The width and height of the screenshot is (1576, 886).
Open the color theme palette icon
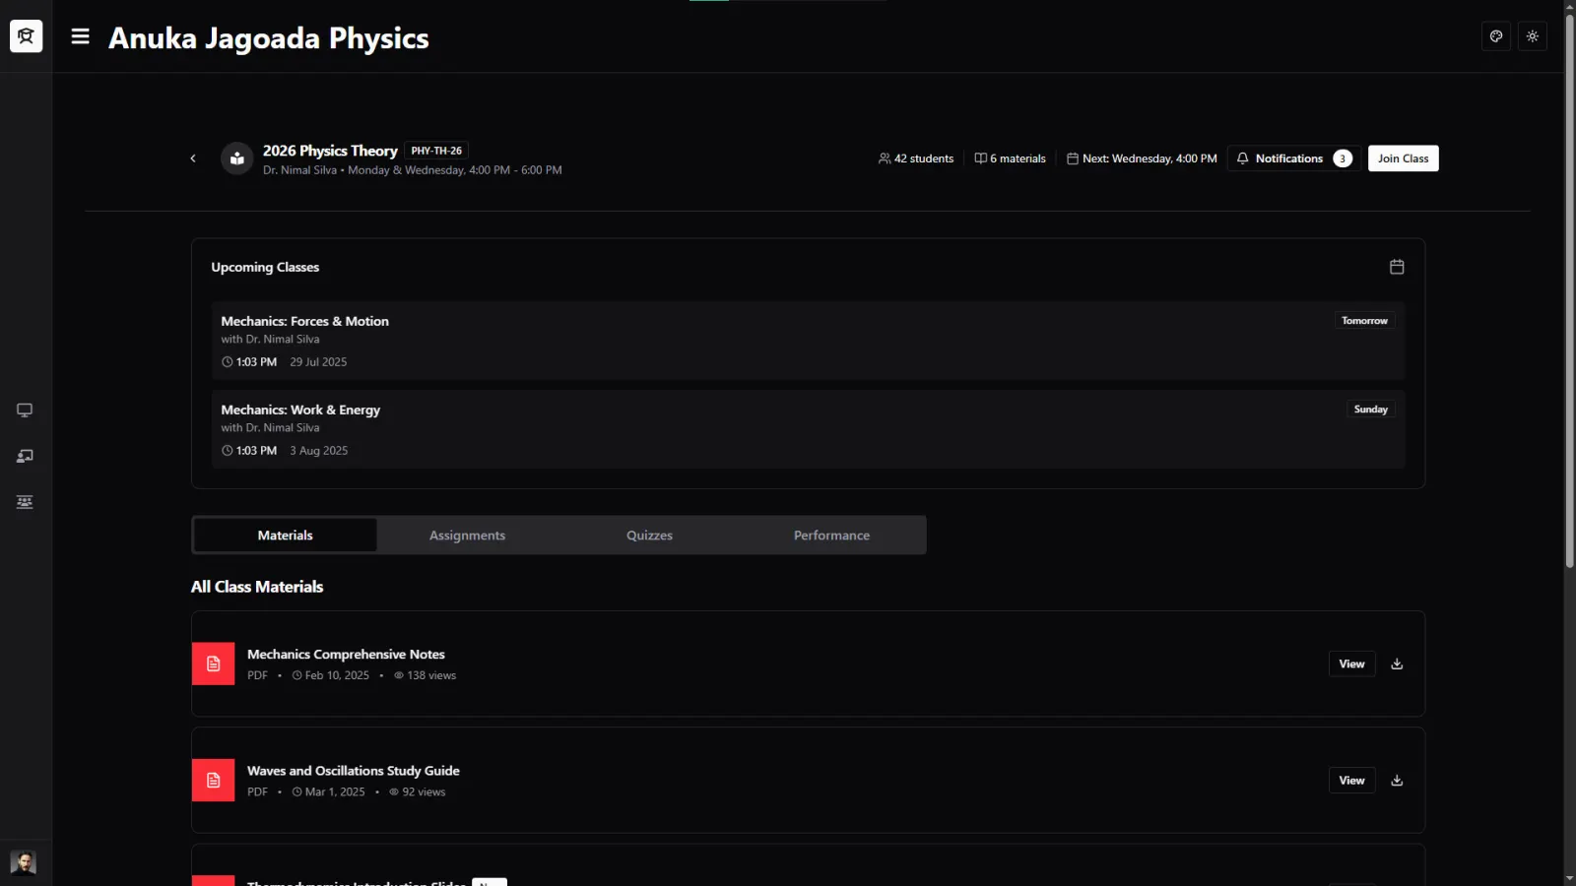(1496, 36)
